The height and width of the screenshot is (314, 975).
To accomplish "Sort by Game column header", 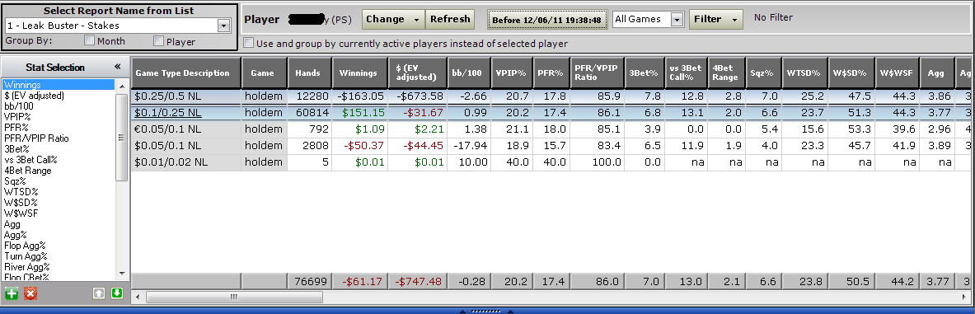I will [x=265, y=73].
